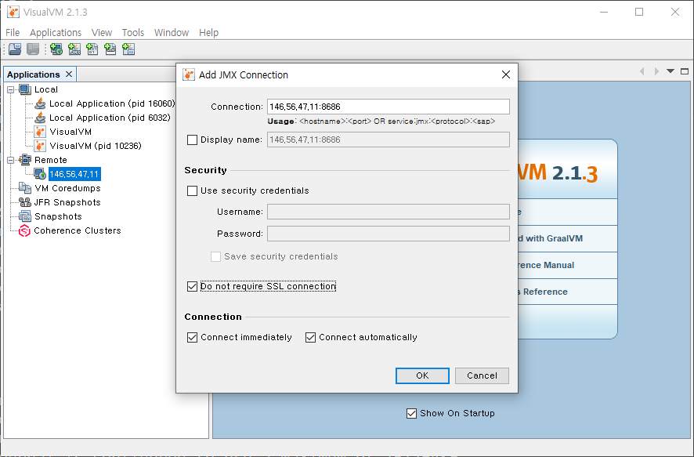Click the Password field
The image size is (694, 457).
tap(389, 234)
